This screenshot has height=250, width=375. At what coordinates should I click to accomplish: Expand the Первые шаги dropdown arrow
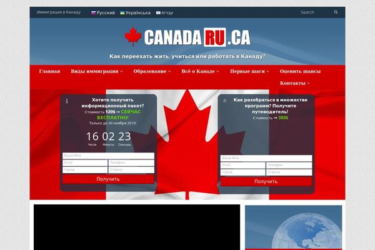point(268,71)
